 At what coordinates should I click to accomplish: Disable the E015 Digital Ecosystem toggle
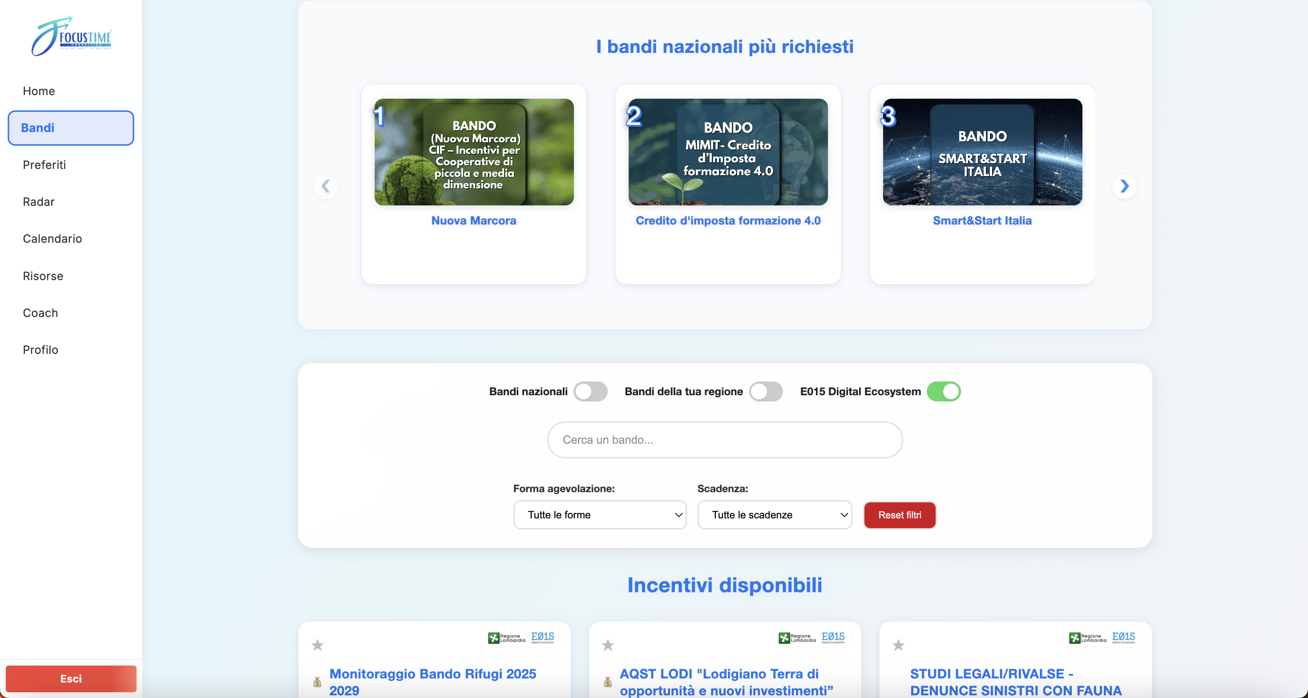click(944, 392)
